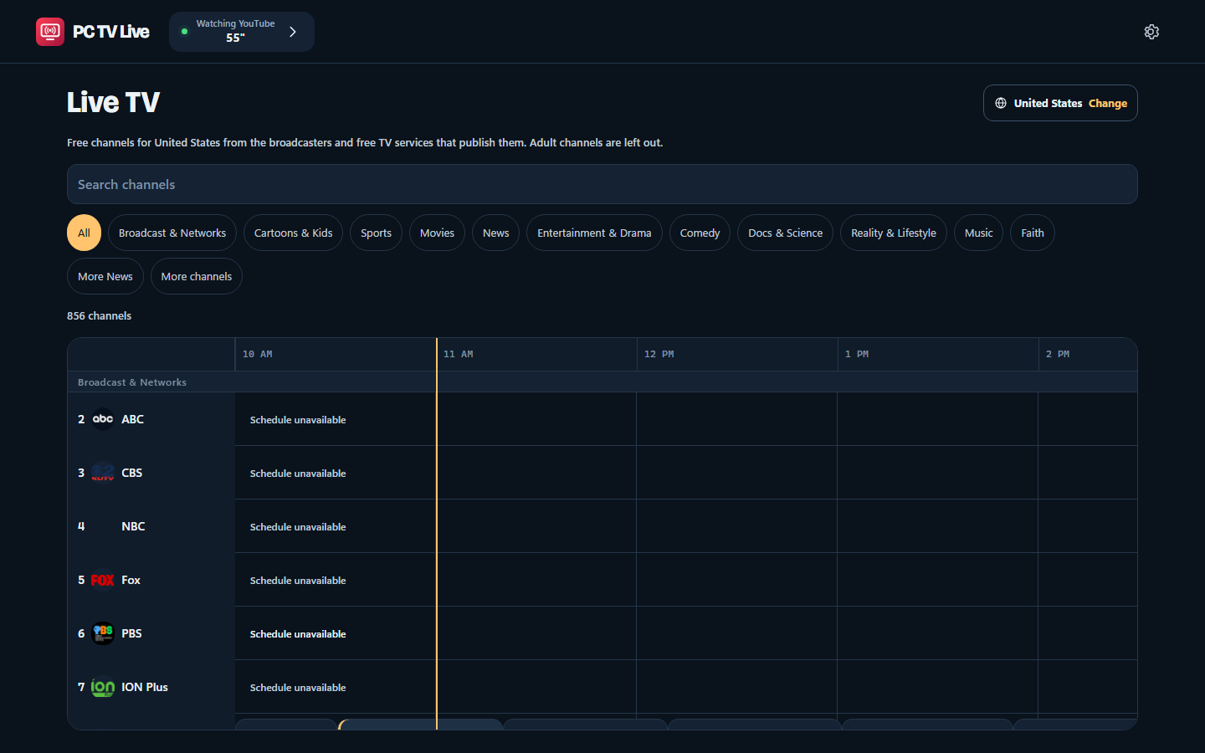Click ABC's Schedule unavailable cell
The image size is (1205, 753).
pos(298,420)
